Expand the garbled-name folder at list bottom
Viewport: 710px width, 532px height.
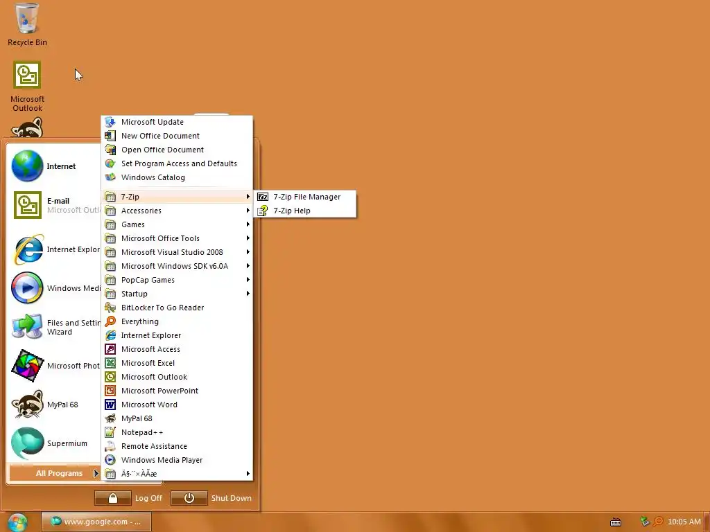click(177, 474)
